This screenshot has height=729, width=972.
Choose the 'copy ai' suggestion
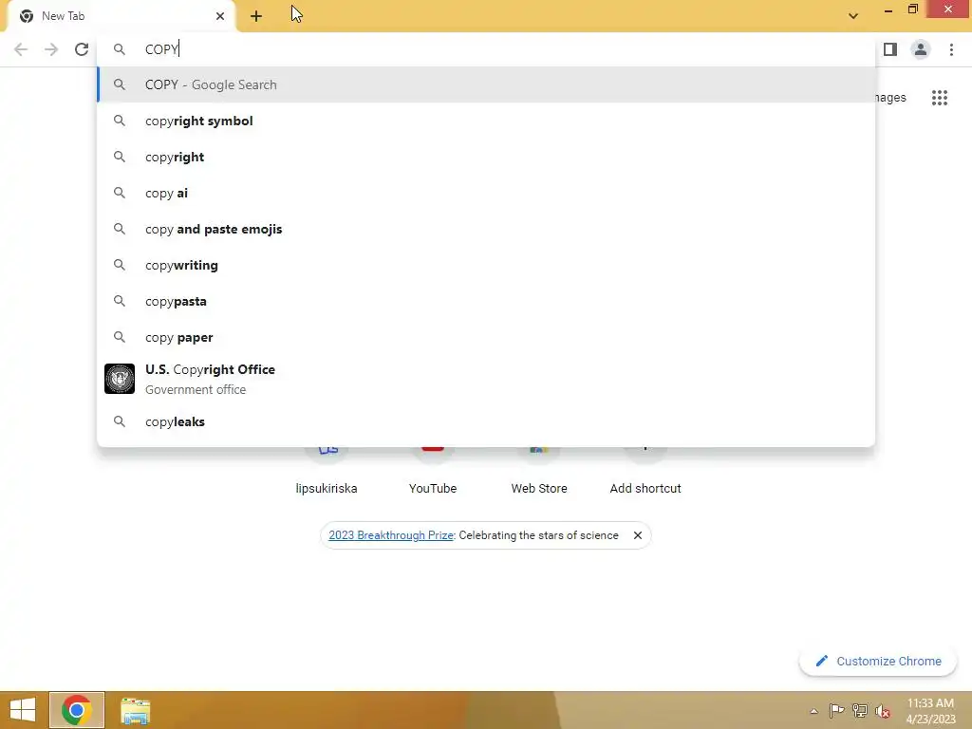pyautogui.click(x=486, y=193)
